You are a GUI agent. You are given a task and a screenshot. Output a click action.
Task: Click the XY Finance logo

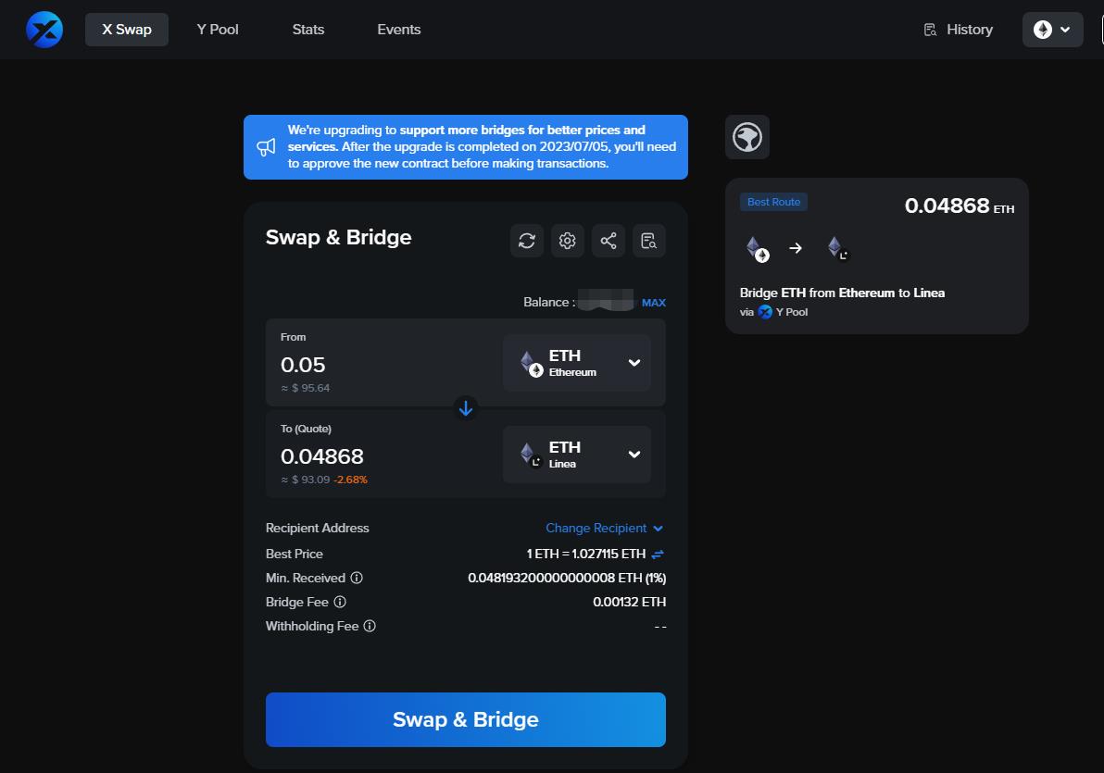pyautogui.click(x=44, y=30)
